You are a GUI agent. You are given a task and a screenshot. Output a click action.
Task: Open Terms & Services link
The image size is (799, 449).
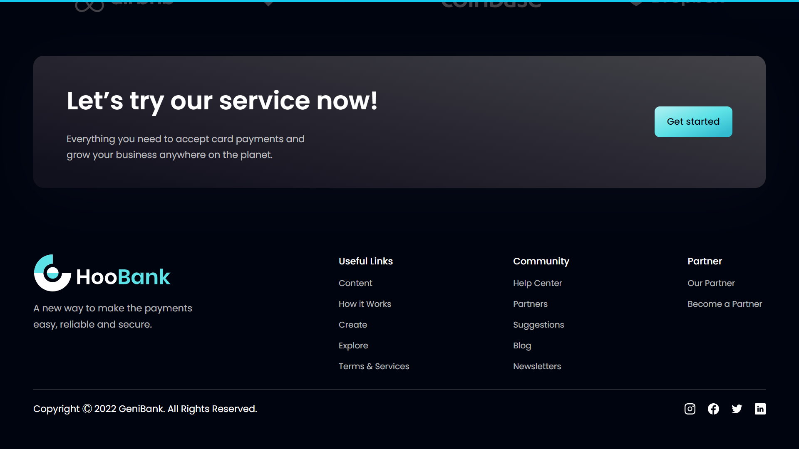(374, 366)
